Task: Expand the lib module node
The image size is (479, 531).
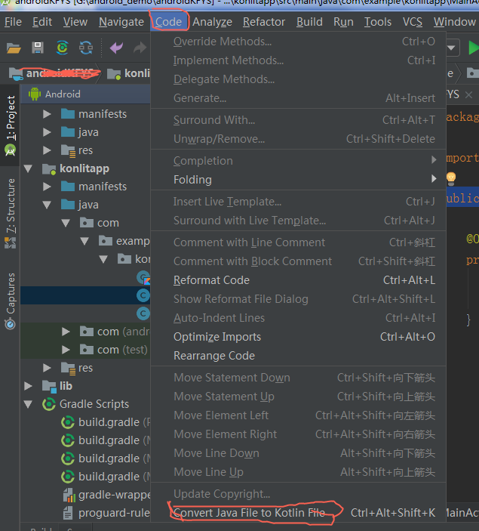Action: [28, 386]
